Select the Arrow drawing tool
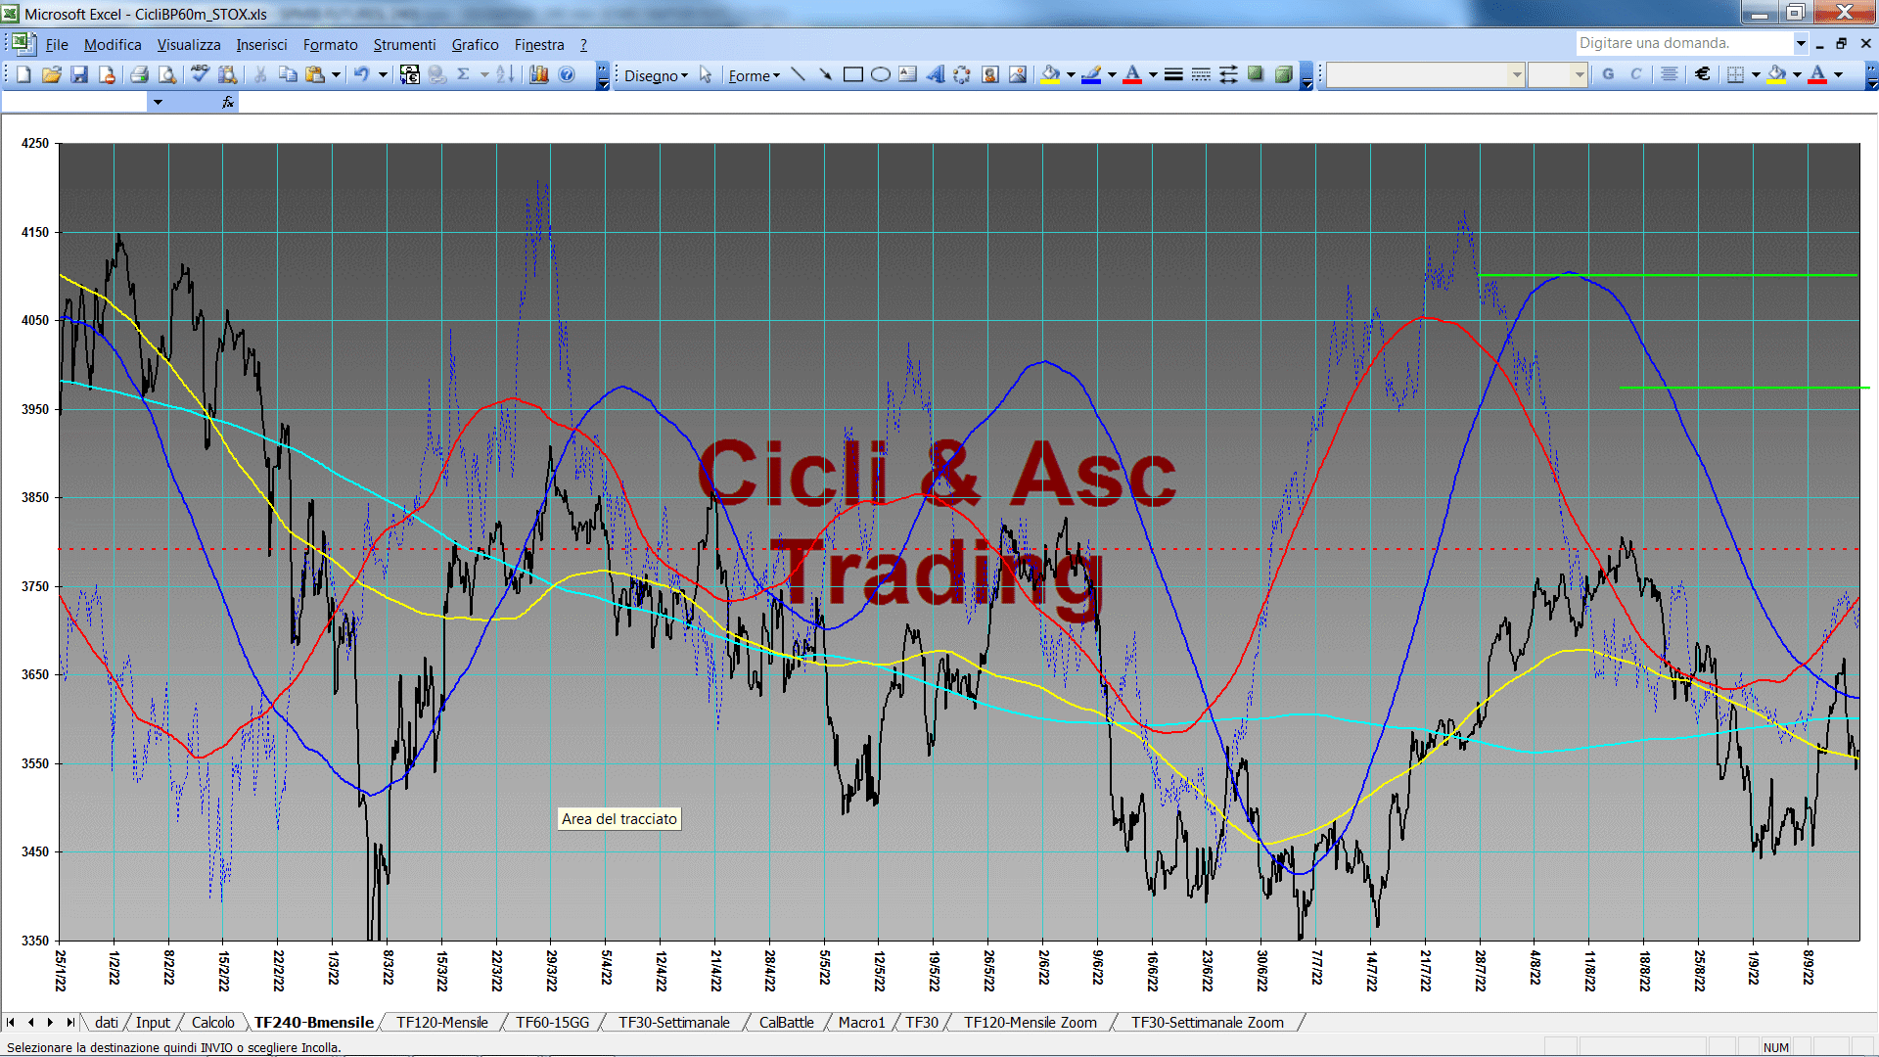Image resolution: width=1879 pixels, height=1057 pixels. [825, 74]
